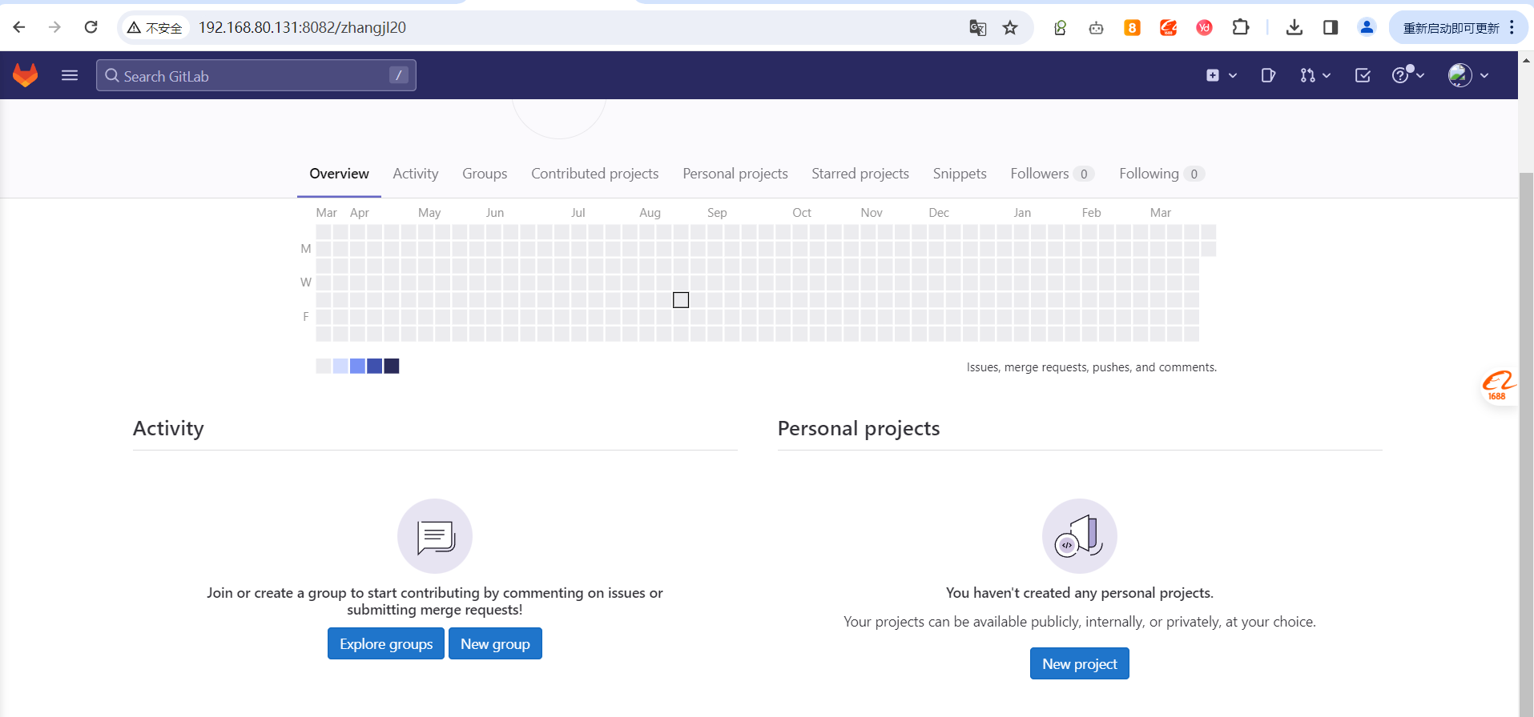Click the Explore groups button
The width and height of the screenshot is (1534, 717).
coord(386,644)
